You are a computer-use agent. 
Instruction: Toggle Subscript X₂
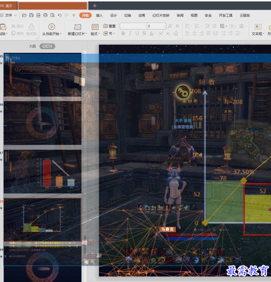tap(168, 33)
